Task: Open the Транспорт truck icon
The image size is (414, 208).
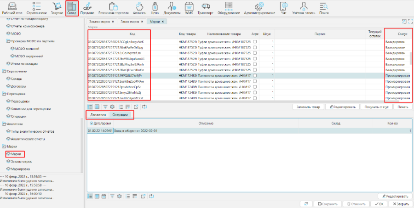Action: click(x=206, y=8)
